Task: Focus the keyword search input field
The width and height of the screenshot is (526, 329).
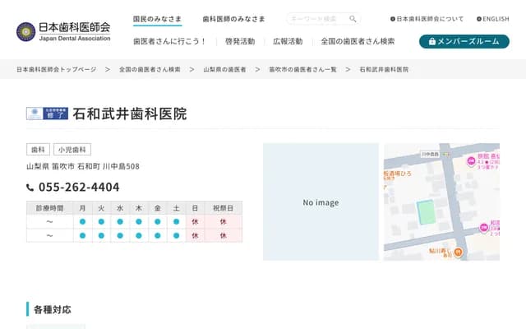Action: [316, 19]
